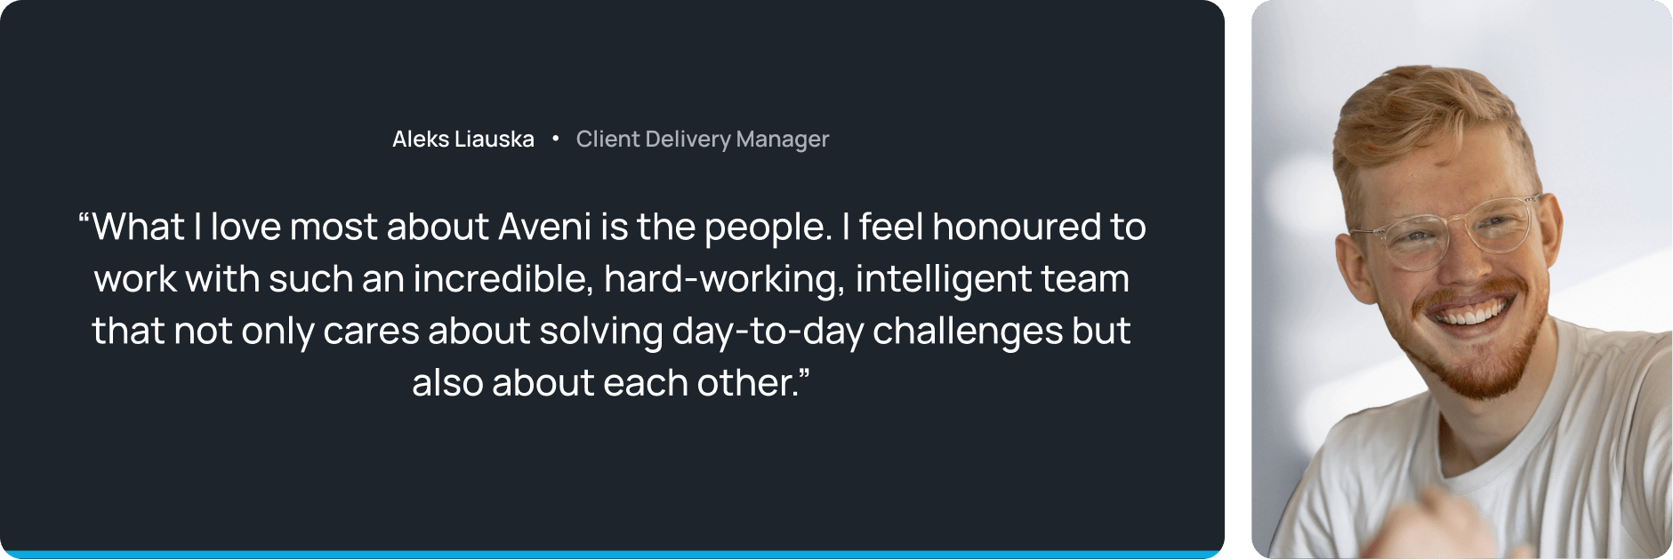
Task: Open the smiling man's portrait photo
Action: click(1461, 279)
